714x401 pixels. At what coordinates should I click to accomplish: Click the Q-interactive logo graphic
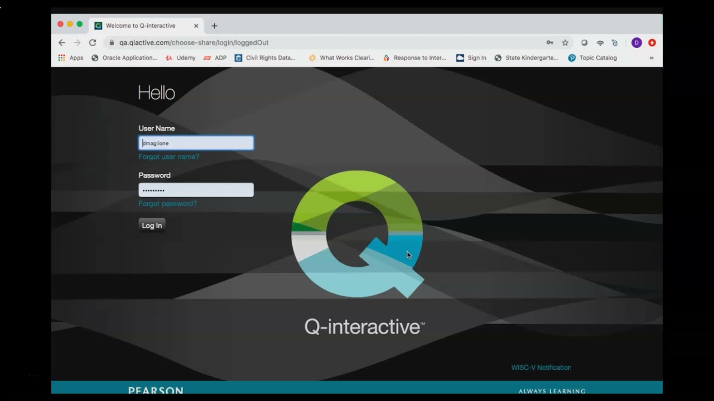pos(358,234)
